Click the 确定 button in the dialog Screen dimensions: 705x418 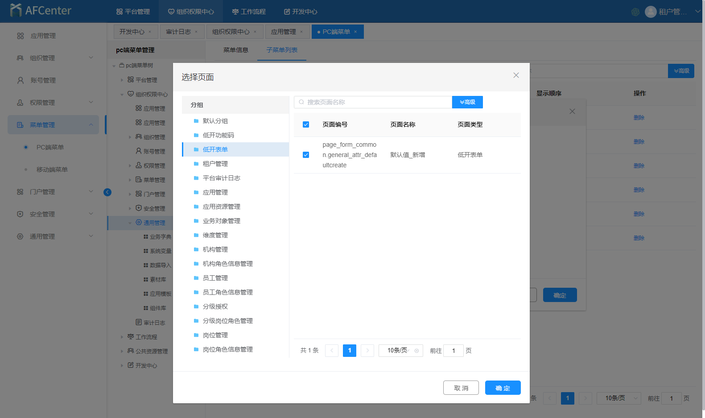pos(503,388)
